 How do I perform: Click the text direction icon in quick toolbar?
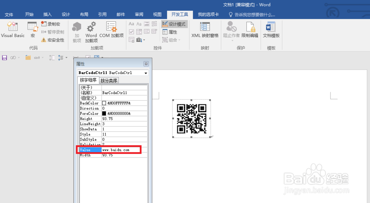(52, 58)
